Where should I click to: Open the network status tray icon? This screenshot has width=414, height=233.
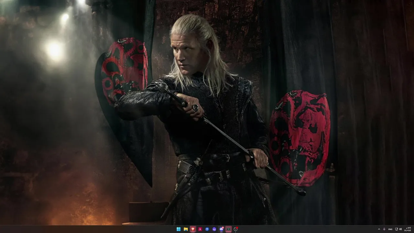click(x=397, y=229)
